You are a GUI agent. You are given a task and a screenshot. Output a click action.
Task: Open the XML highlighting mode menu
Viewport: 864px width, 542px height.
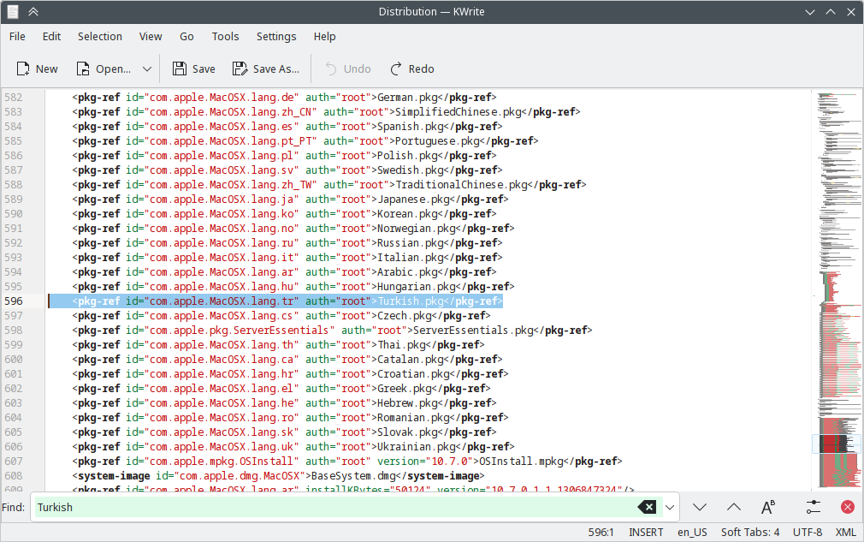846,533
